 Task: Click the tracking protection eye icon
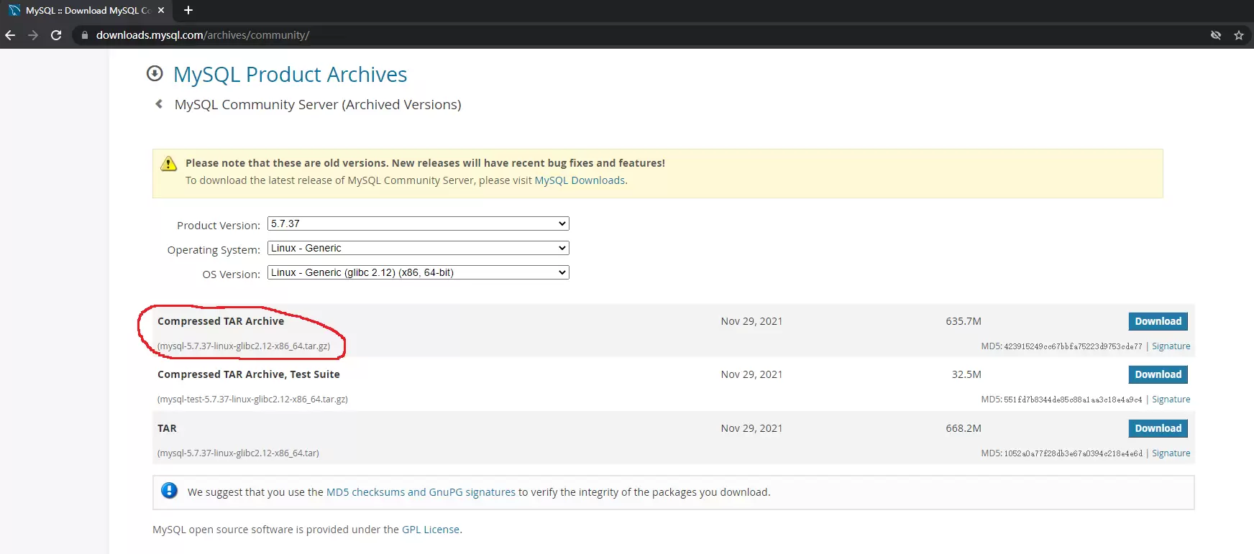coord(1216,35)
